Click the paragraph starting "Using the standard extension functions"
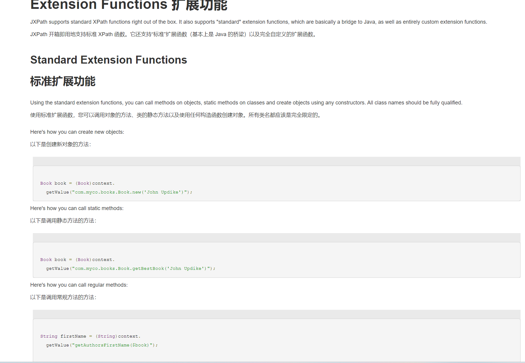This screenshot has width=525, height=363. pyautogui.click(x=246, y=103)
